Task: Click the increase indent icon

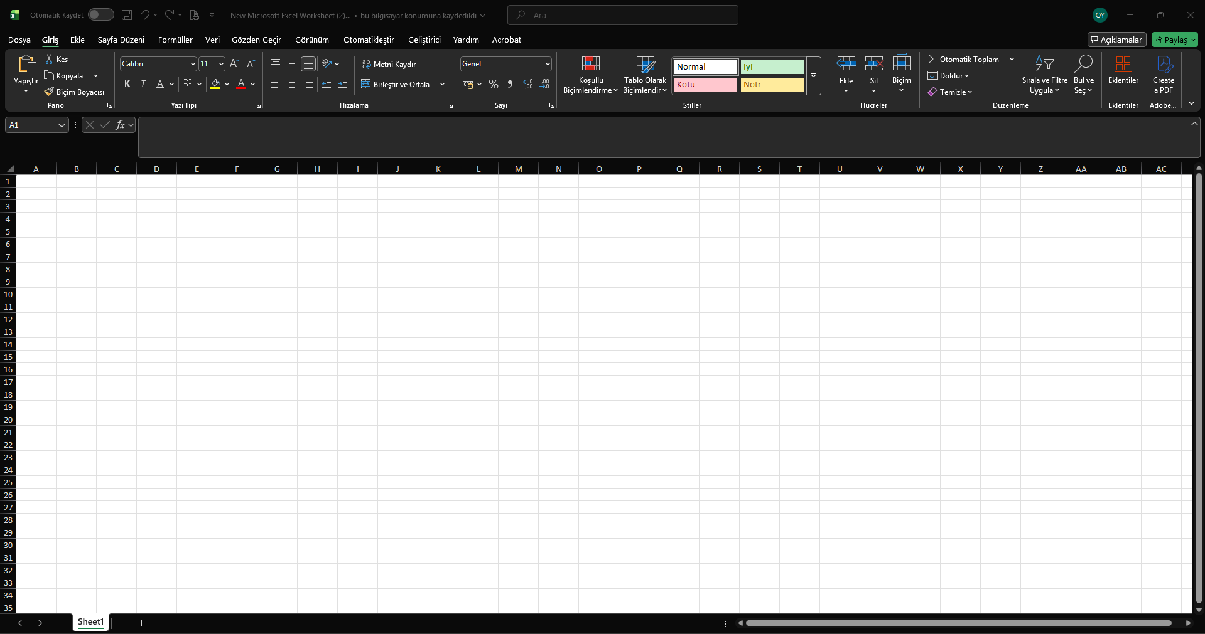Action: [x=343, y=84]
